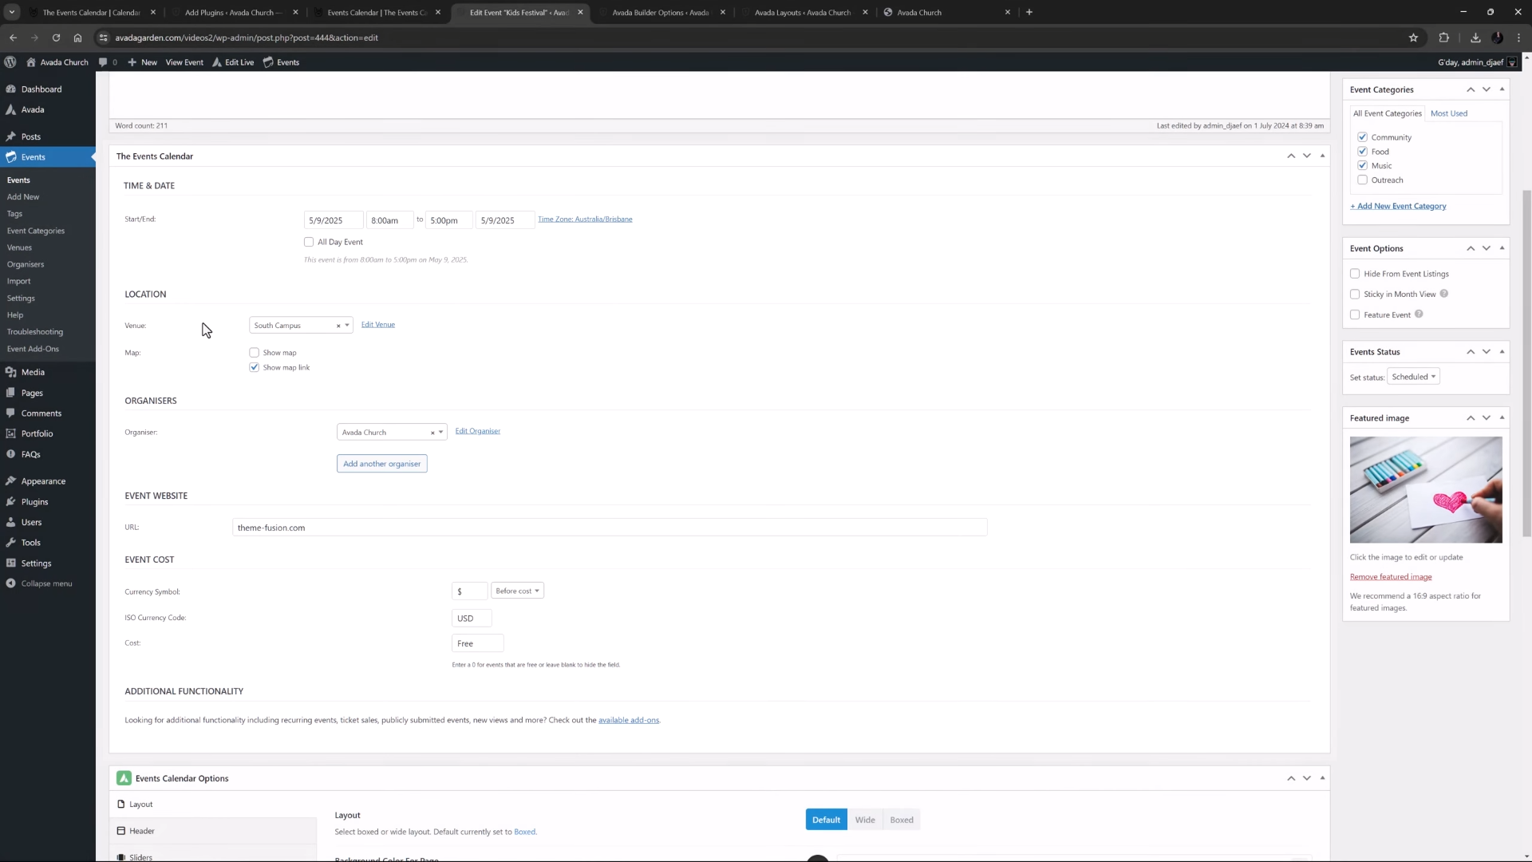Enable Hide From Event Listings
The height and width of the screenshot is (862, 1532).
point(1355,273)
